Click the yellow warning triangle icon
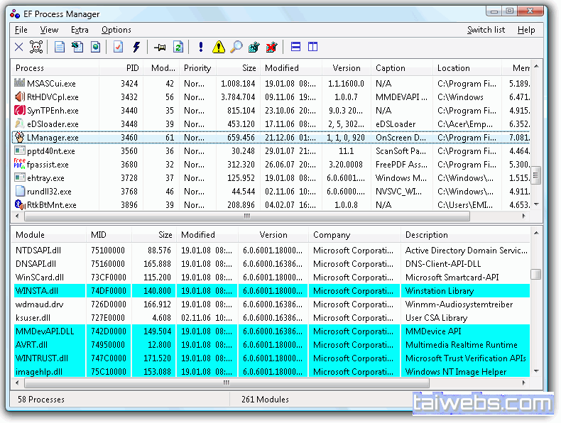This screenshot has height=423, width=561. pyautogui.click(x=219, y=48)
